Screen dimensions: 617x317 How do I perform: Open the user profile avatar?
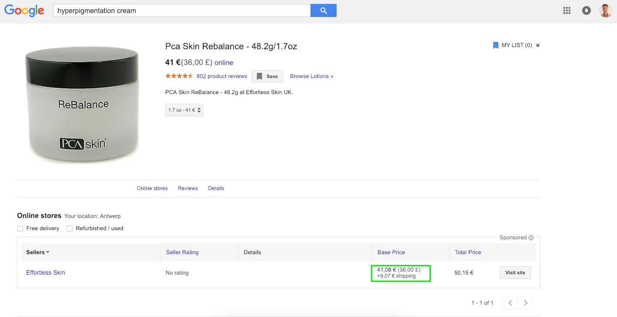[x=606, y=11]
